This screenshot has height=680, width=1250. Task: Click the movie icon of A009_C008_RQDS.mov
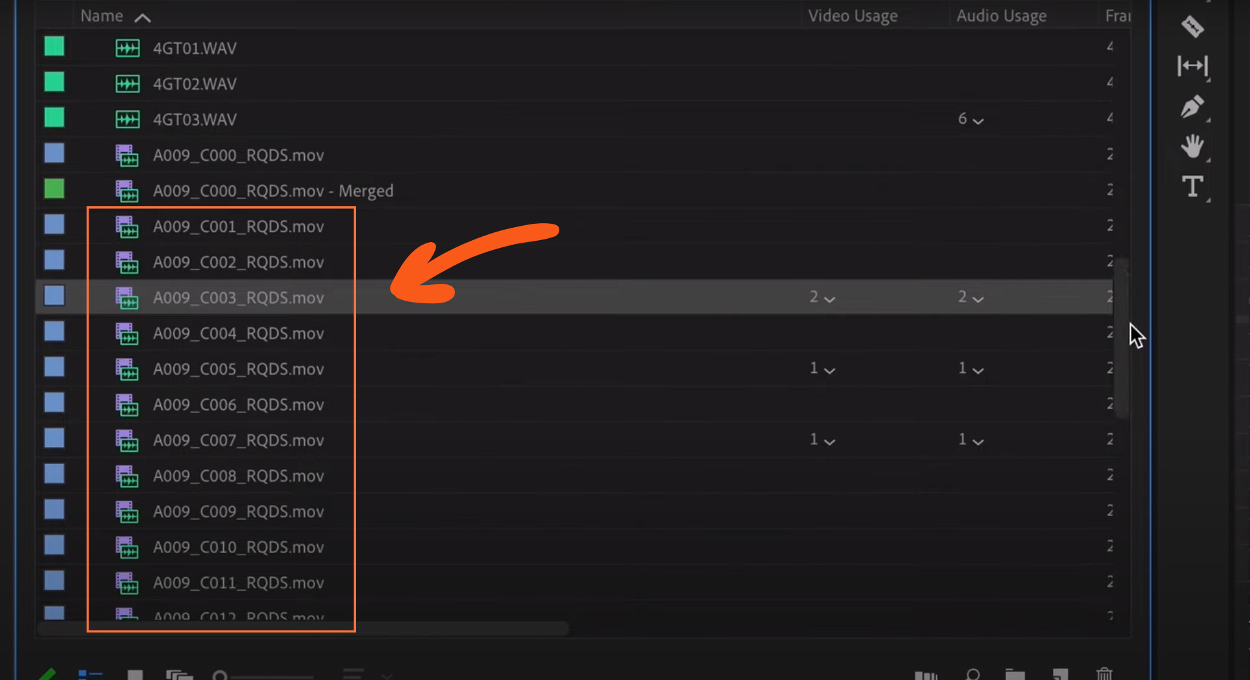[127, 476]
